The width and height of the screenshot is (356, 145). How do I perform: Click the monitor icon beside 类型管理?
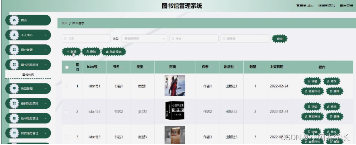(x=14, y=89)
